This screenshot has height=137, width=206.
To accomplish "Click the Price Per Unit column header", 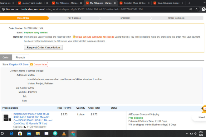I will [64, 108].
